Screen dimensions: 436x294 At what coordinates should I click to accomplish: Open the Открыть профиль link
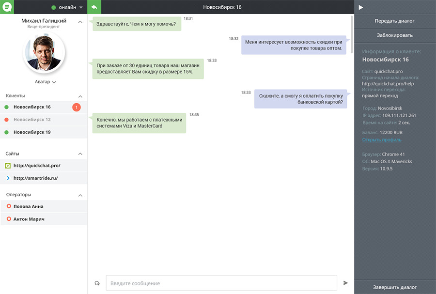coord(382,140)
